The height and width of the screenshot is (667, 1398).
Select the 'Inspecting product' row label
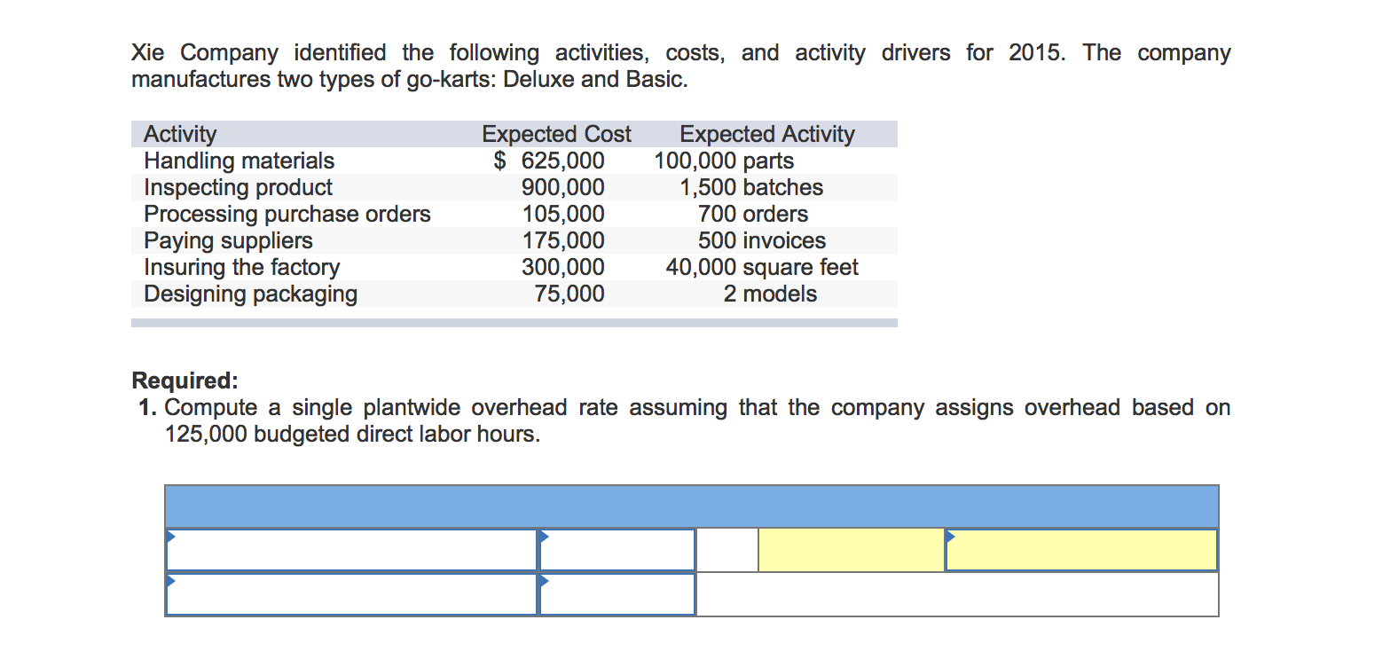click(238, 187)
